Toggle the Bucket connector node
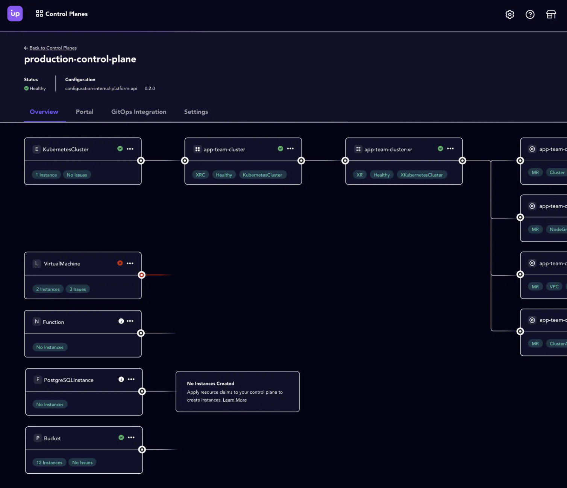This screenshot has width=567, height=488. point(142,450)
